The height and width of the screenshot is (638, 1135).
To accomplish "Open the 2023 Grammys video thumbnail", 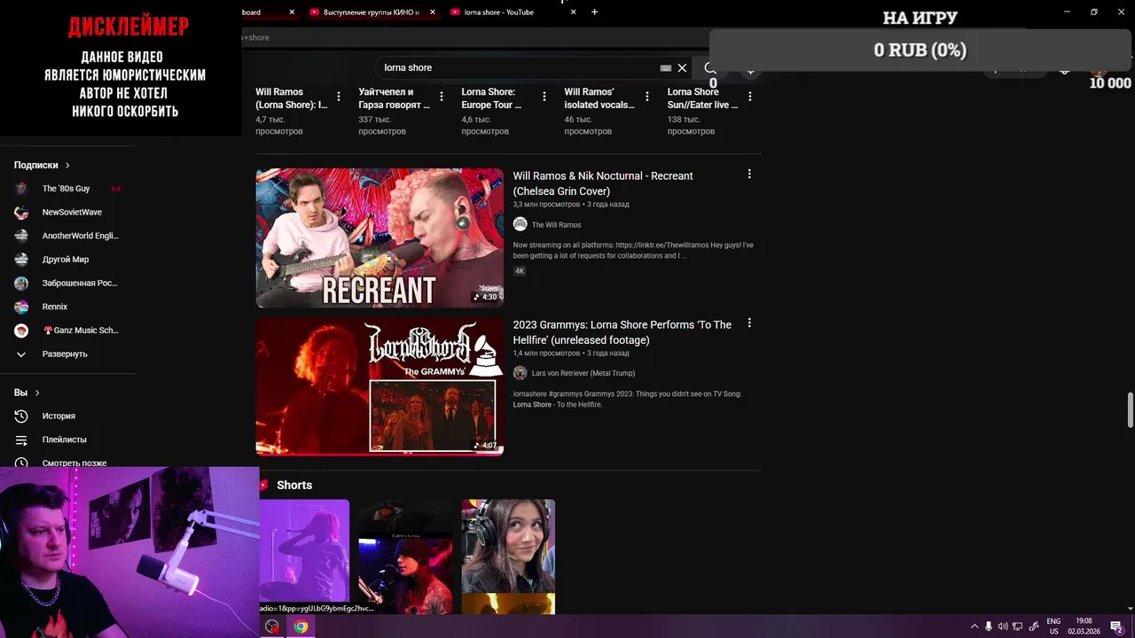I will 380,386.
